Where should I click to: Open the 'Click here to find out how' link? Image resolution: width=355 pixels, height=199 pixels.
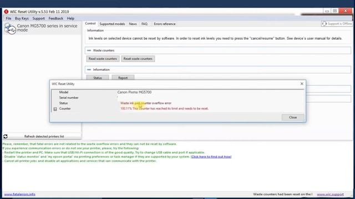[x=211, y=156]
